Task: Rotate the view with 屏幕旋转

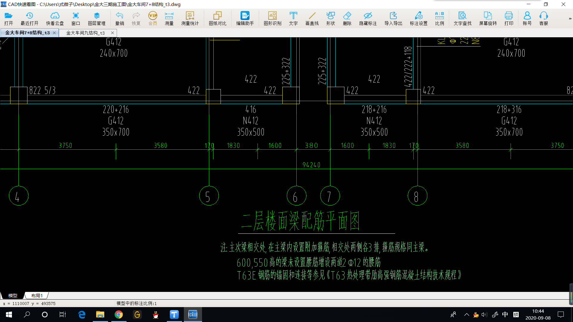Action: 488,18
